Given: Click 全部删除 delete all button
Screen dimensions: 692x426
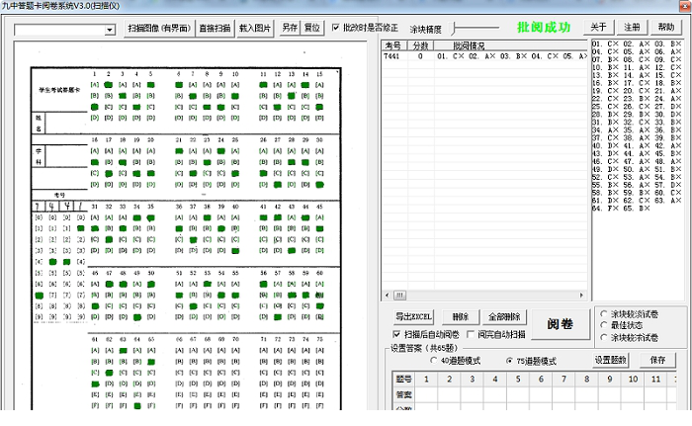Looking at the screenshot, I should click(x=504, y=316).
